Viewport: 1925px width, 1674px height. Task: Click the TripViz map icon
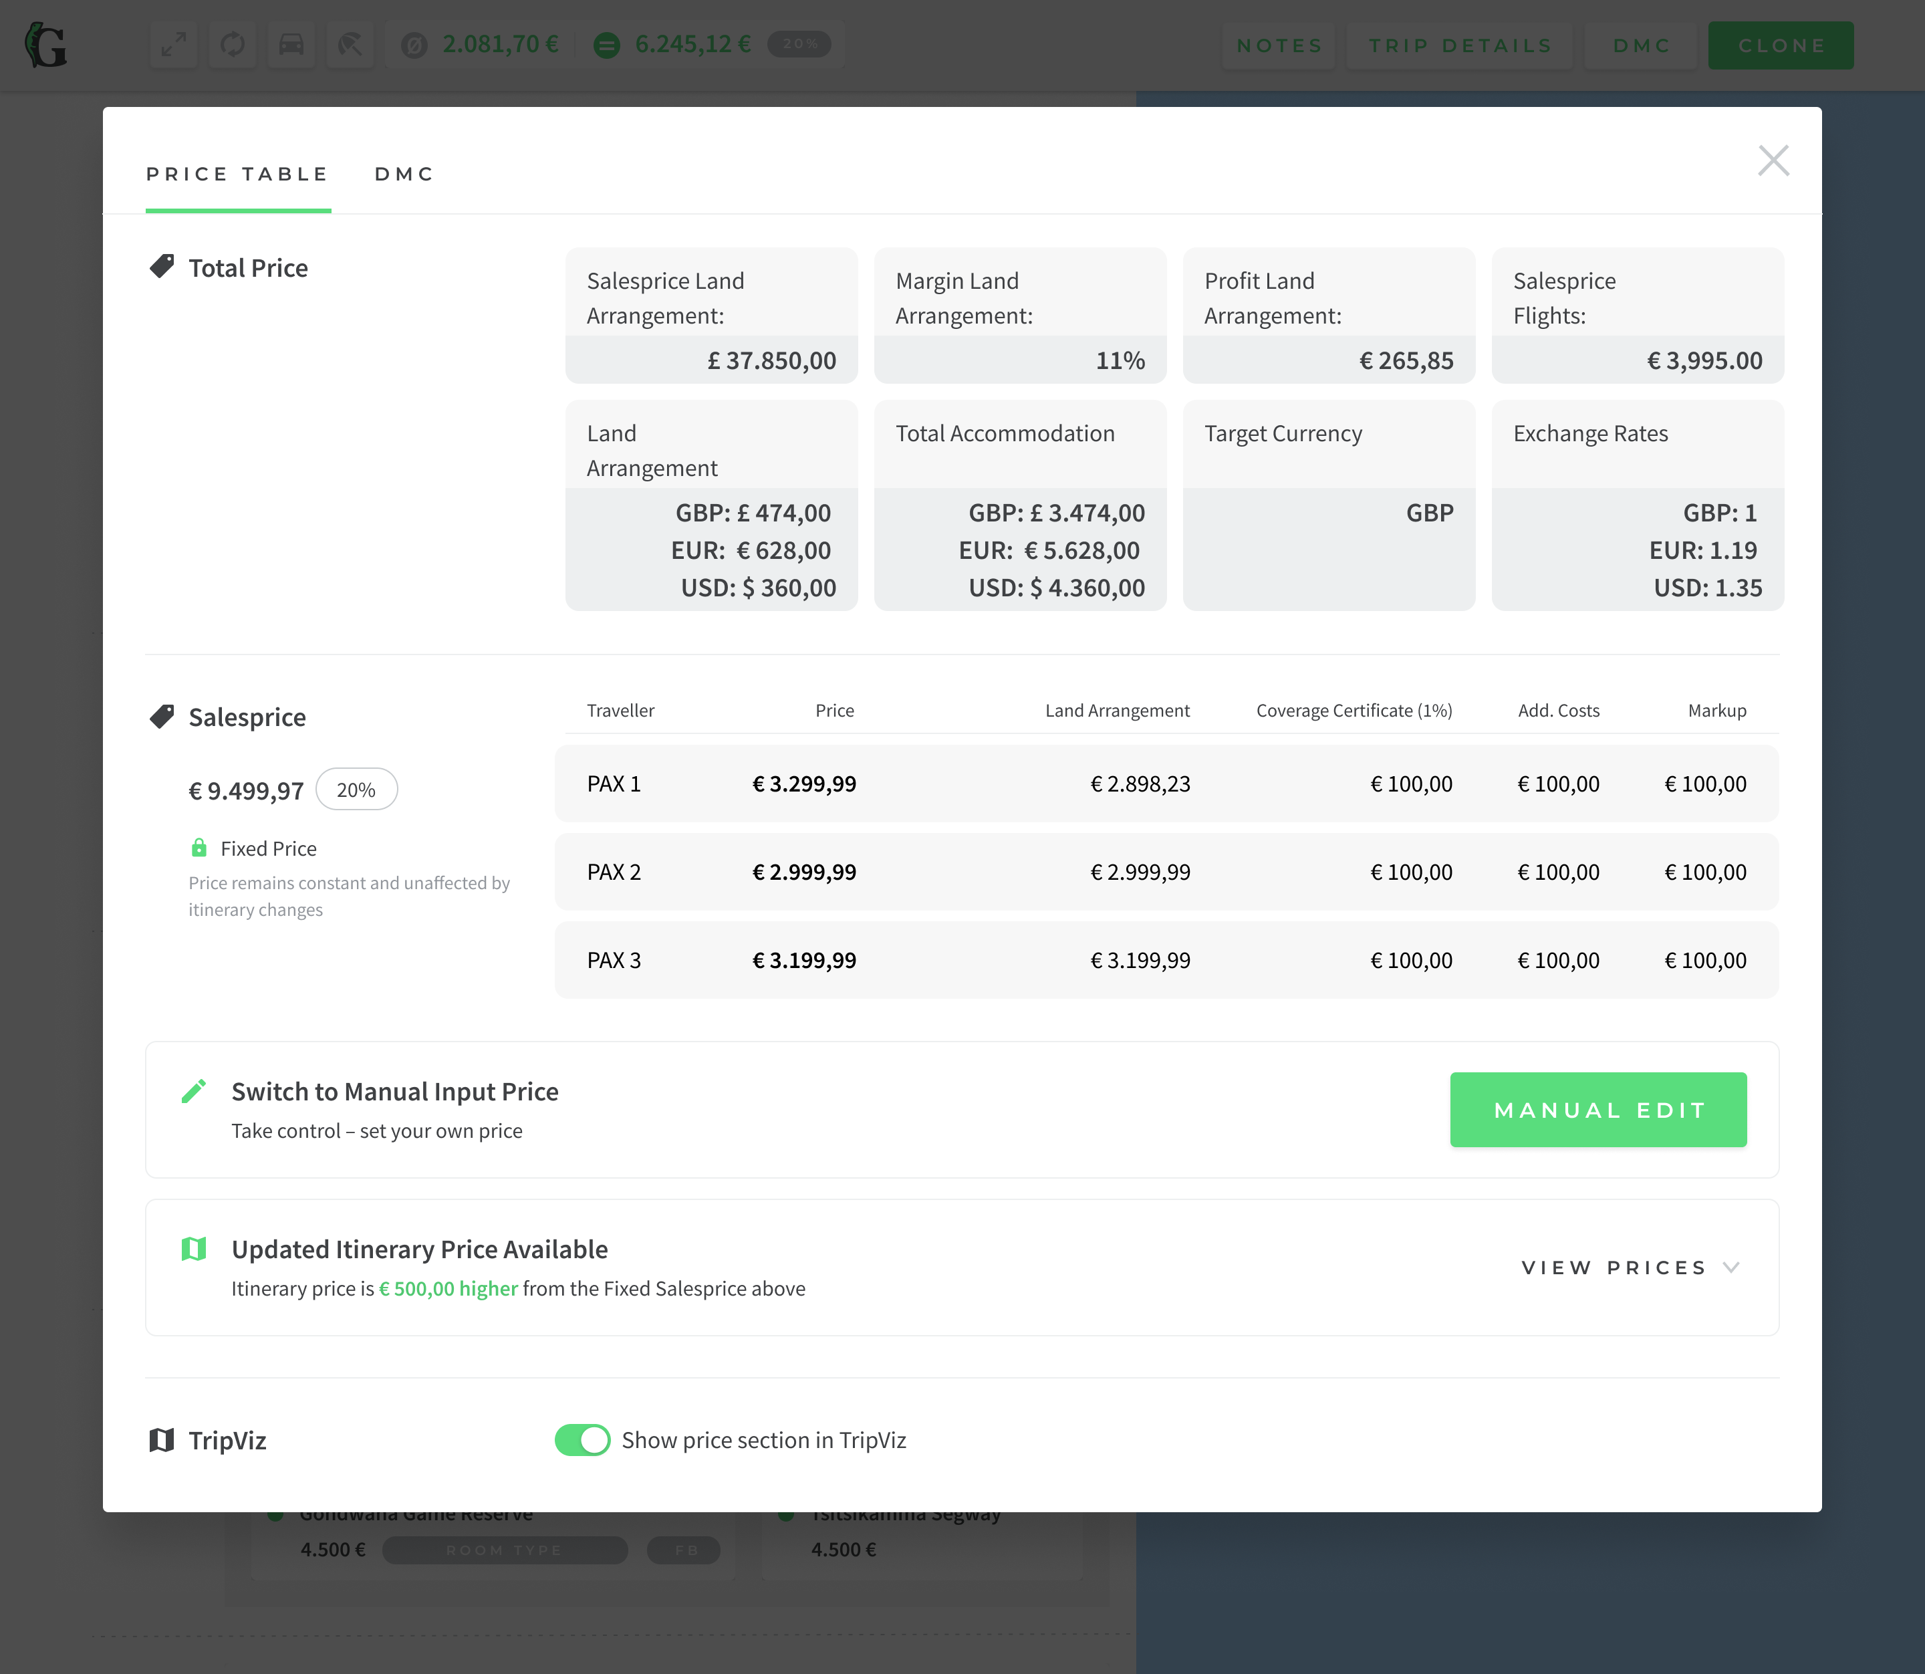click(x=162, y=1439)
